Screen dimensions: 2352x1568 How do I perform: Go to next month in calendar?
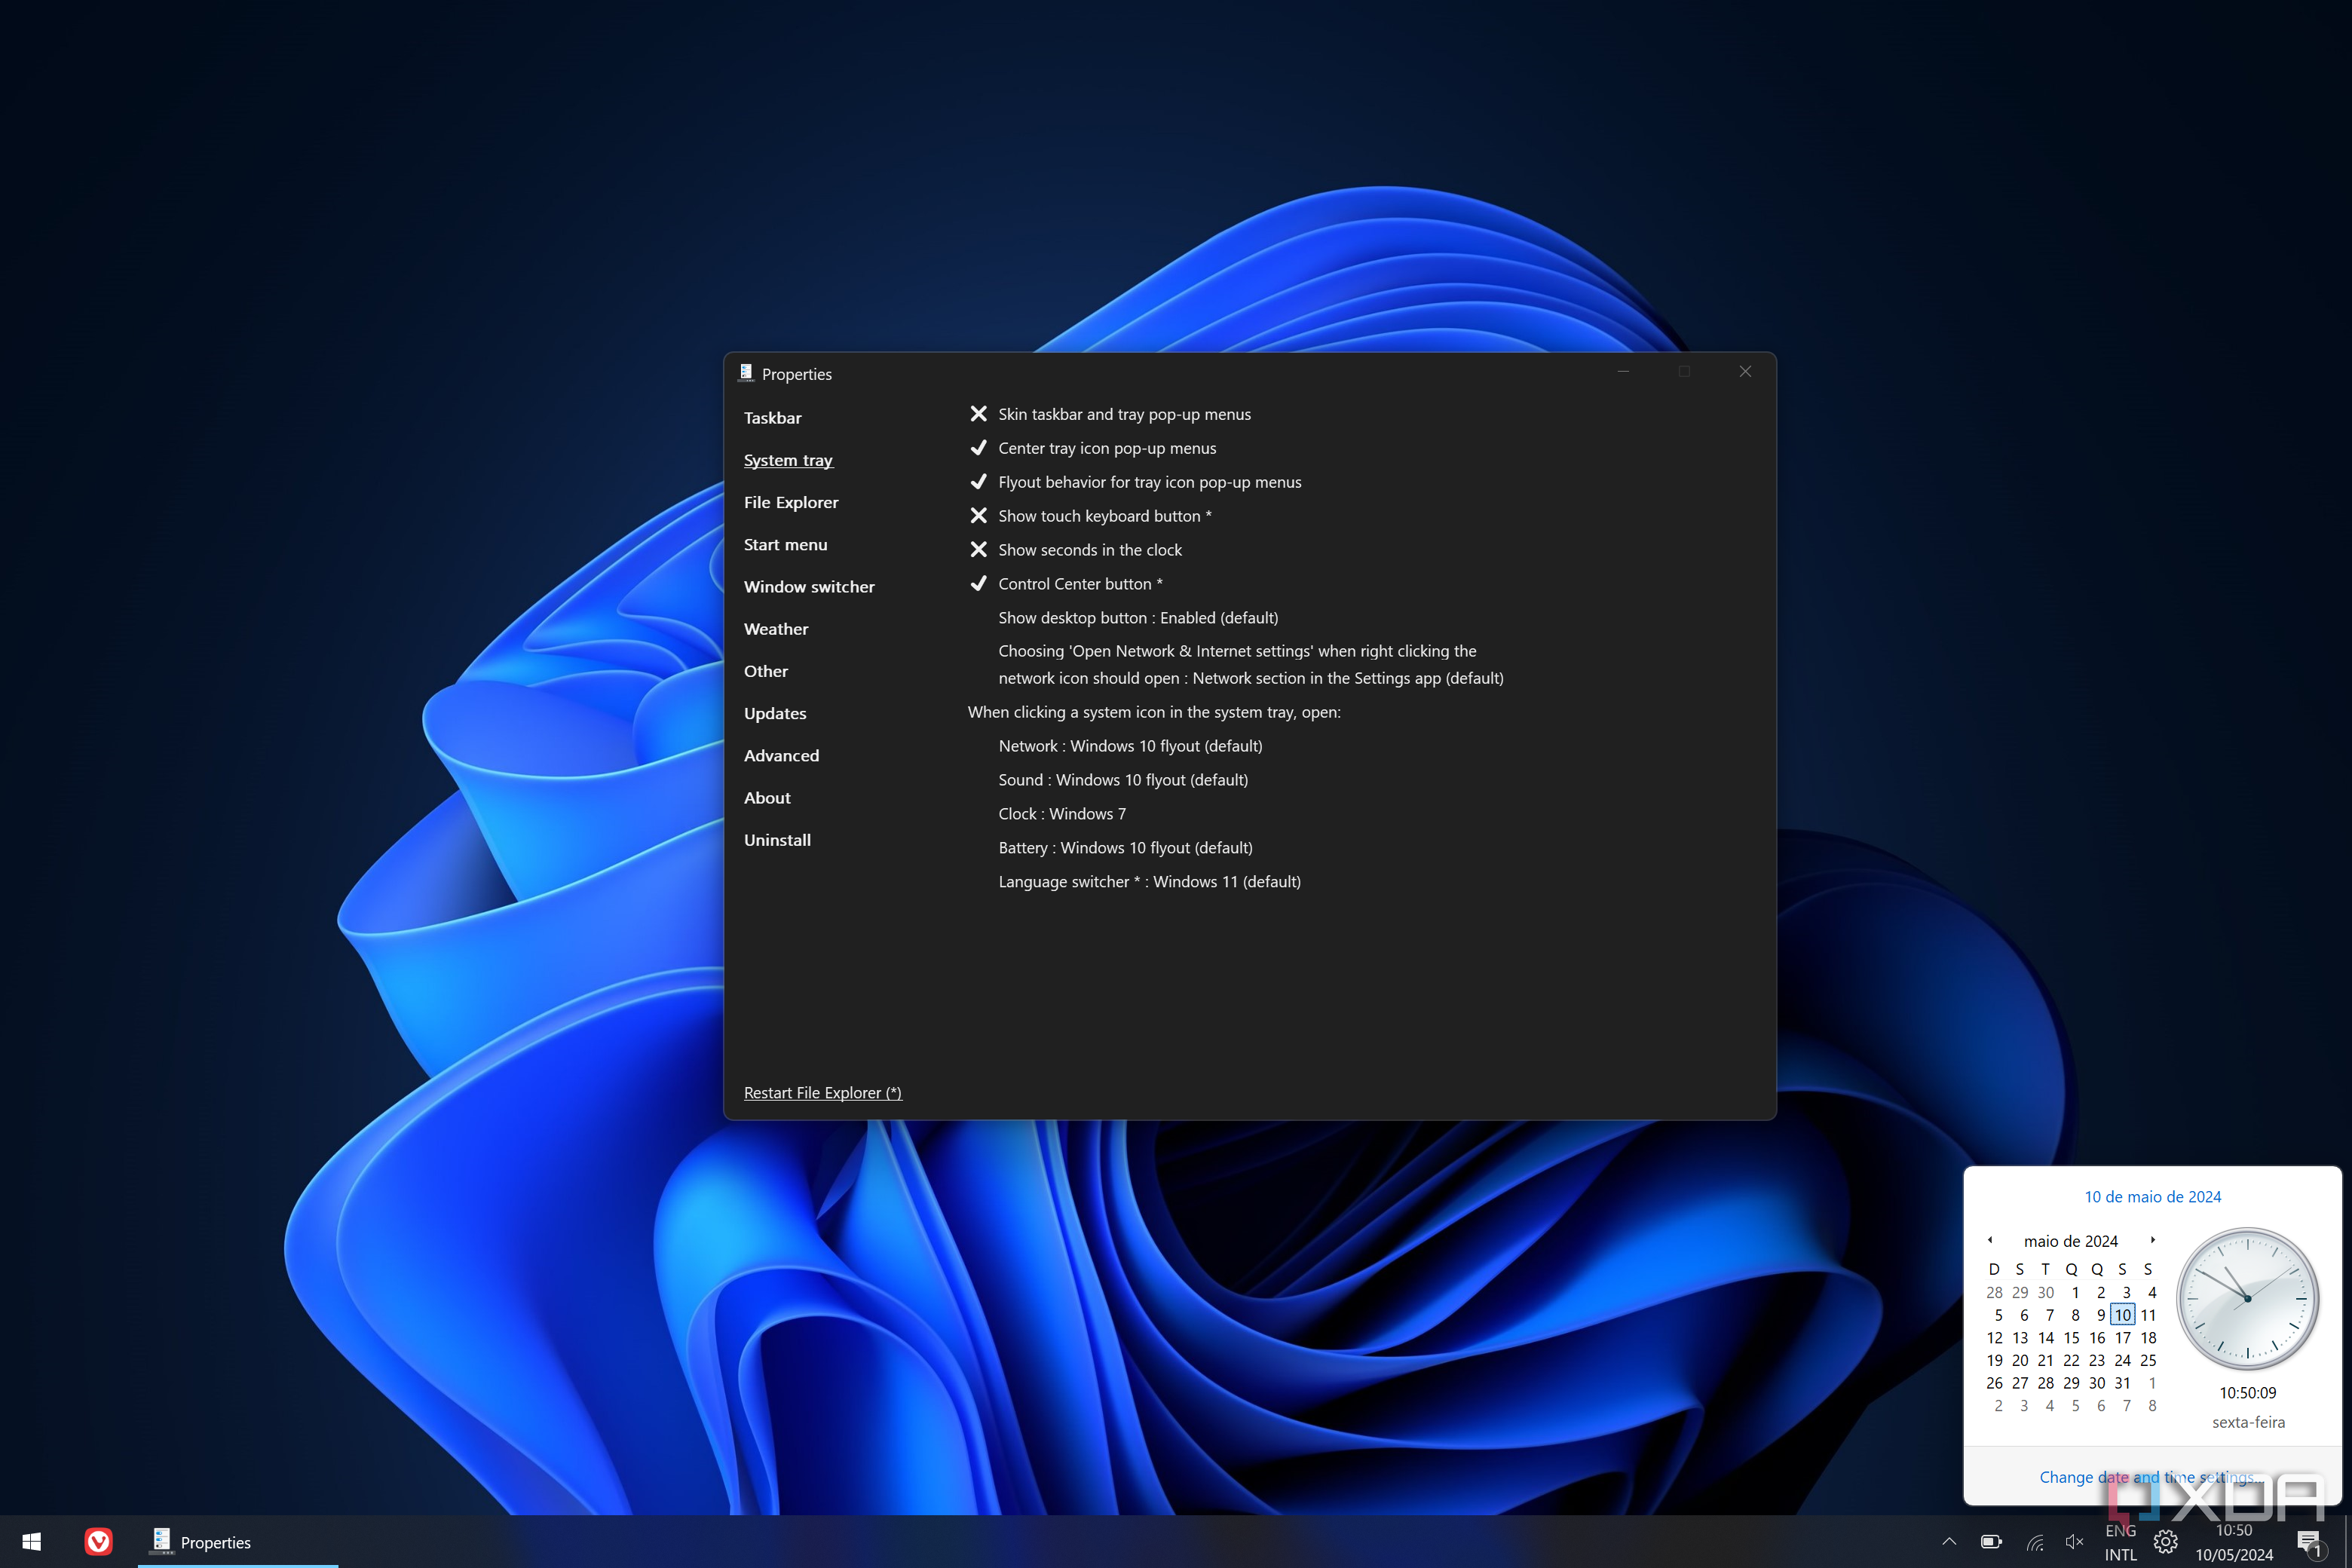click(x=2152, y=1240)
